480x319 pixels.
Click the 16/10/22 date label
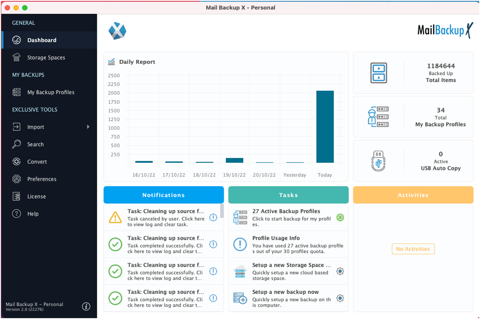tap(144, 175)
